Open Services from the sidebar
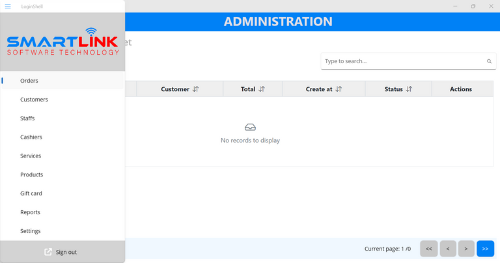The image size is (500, 263). (31, 156)
